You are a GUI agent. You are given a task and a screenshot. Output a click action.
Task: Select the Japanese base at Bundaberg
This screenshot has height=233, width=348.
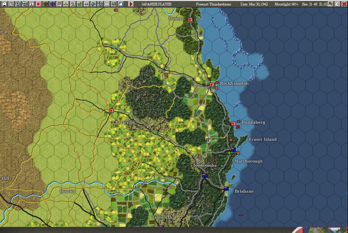(233, 124)
